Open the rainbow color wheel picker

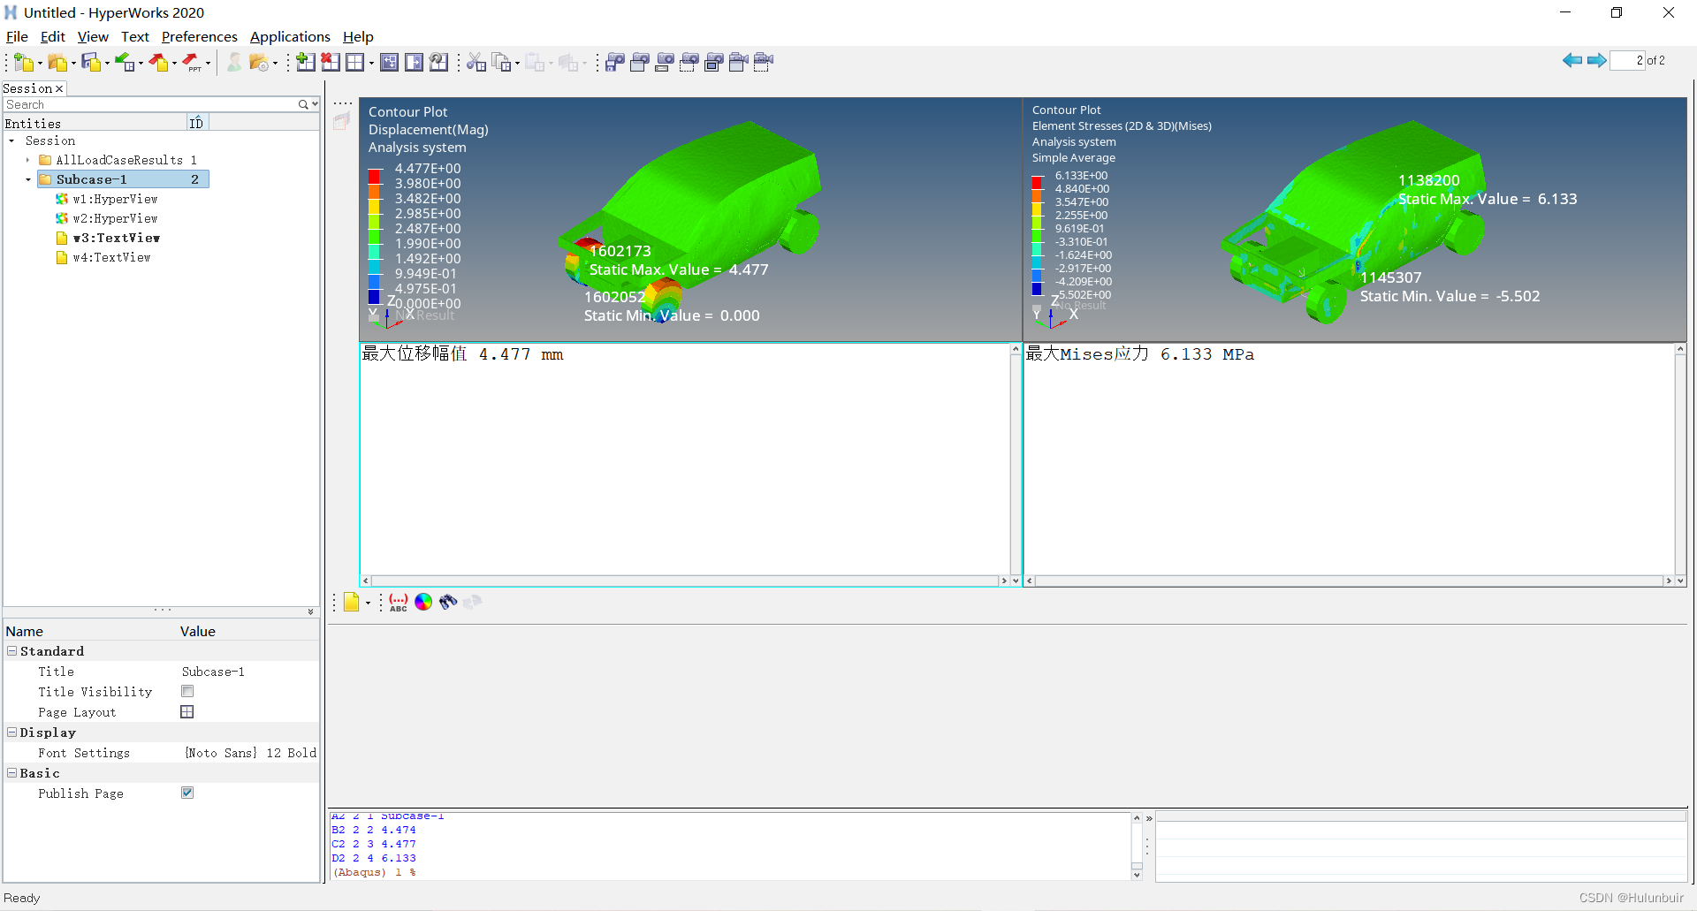pyautogui.click(x=423, y=602)
